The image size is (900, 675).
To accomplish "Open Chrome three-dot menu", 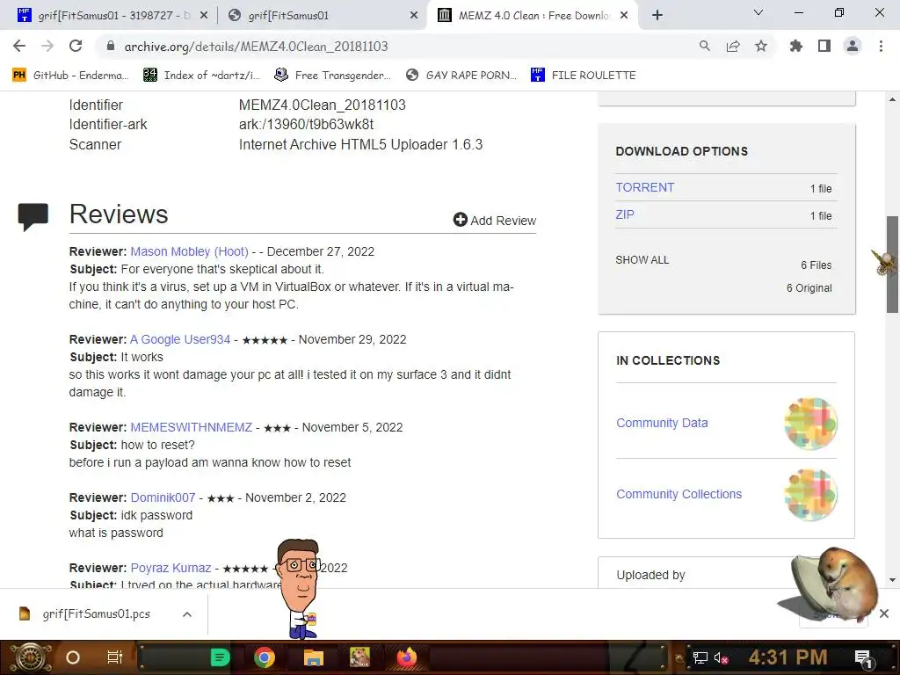I will pyautogui.click(x=881, y=46).
